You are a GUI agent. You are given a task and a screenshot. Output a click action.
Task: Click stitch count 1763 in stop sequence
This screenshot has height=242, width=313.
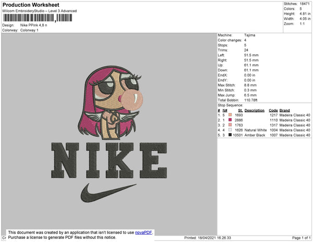click(x=239, y=125)
